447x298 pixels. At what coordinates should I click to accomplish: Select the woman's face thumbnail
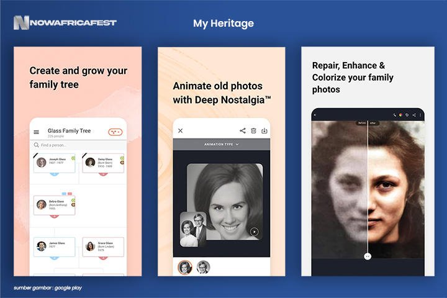coord(185,268)
